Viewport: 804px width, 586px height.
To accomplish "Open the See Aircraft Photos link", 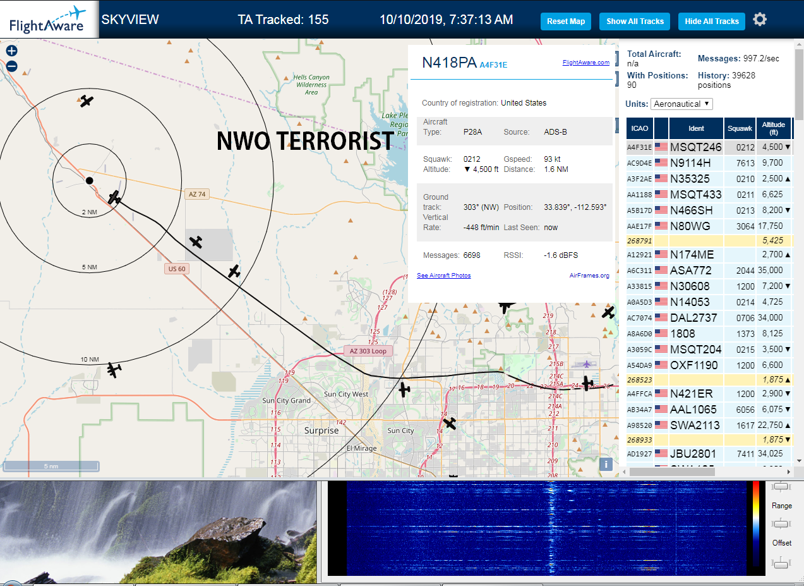I will coord(443,276).
